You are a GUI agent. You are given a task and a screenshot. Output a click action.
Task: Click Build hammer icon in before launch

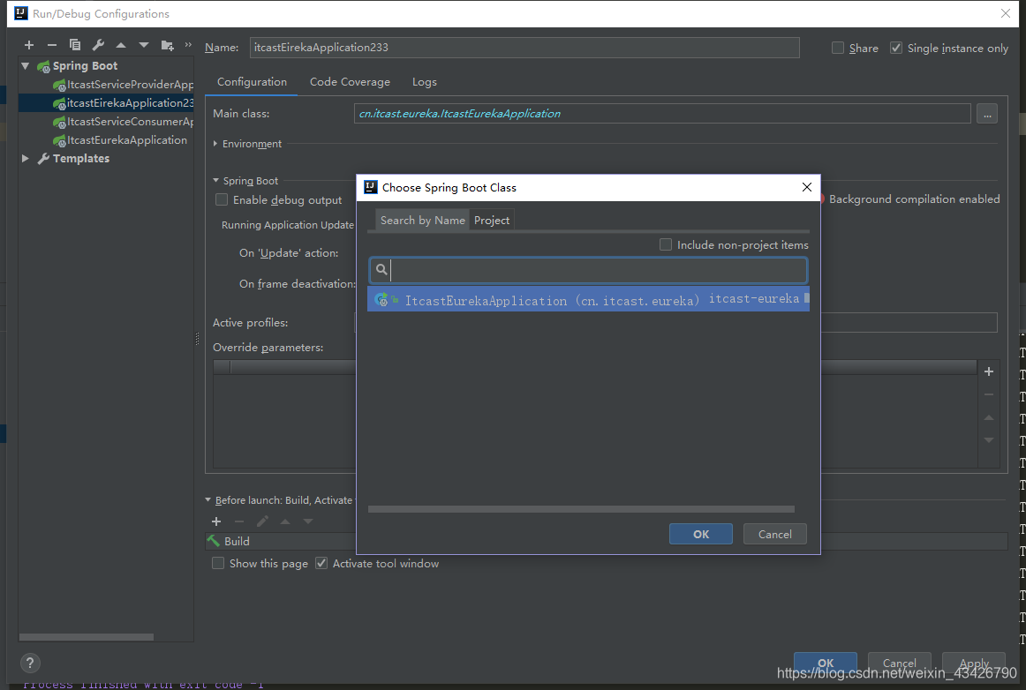point(214,541)
